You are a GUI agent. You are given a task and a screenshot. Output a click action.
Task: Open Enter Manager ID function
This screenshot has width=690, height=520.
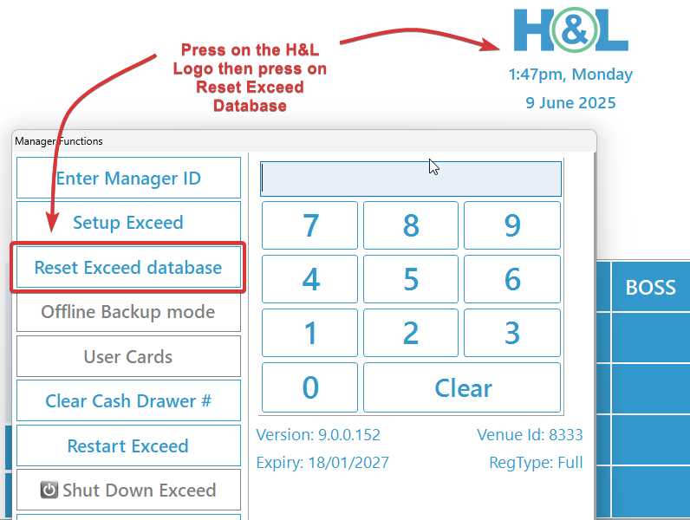pyautogui.click(x=128, y=178)
